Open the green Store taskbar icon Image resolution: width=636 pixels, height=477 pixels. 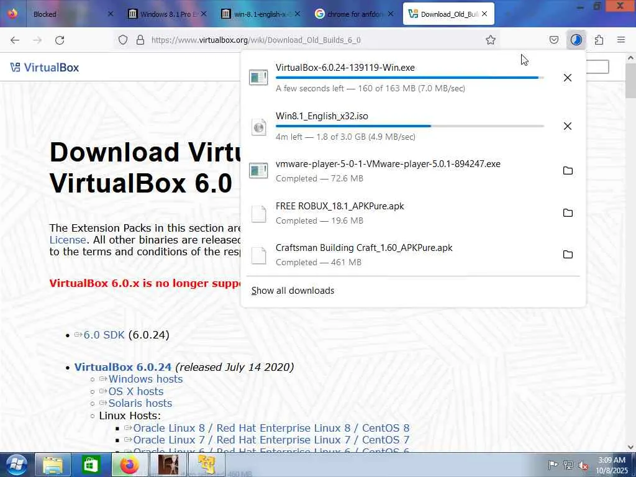coord(91,465)
